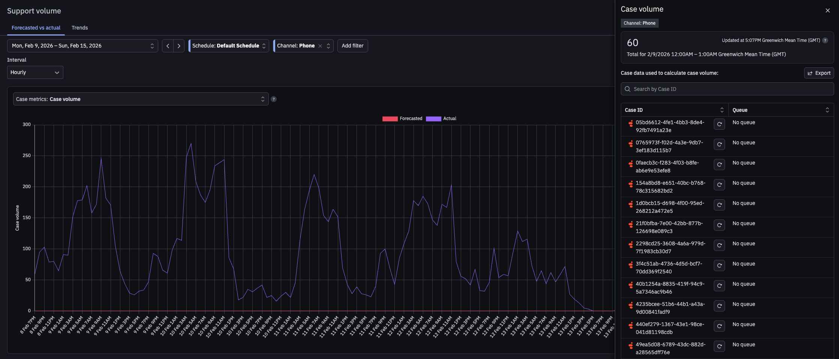The height and width of the screenshot is (359, 839).
Task: Click HubSpot icon beside case 21f0bfba
Action: [631, 224]
